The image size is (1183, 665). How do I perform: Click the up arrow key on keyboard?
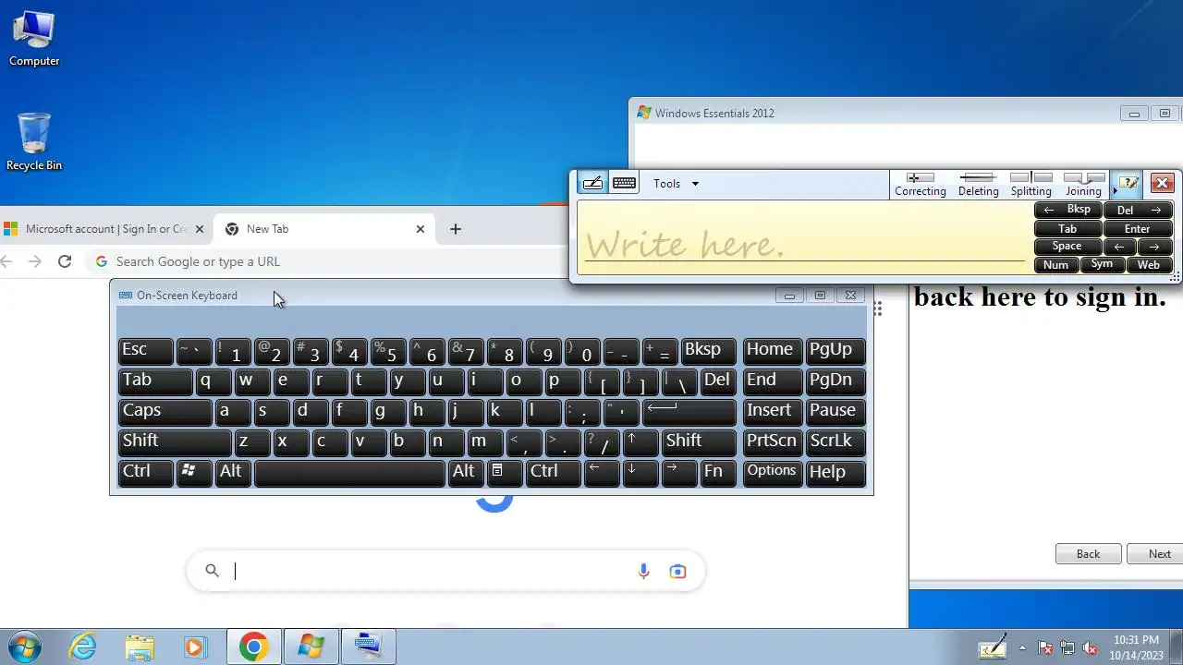[x=640, y=441]
